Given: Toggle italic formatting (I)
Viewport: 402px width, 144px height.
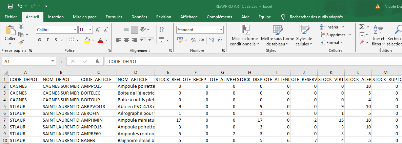Looking at the screenshot, I should (x=47, y=40).
